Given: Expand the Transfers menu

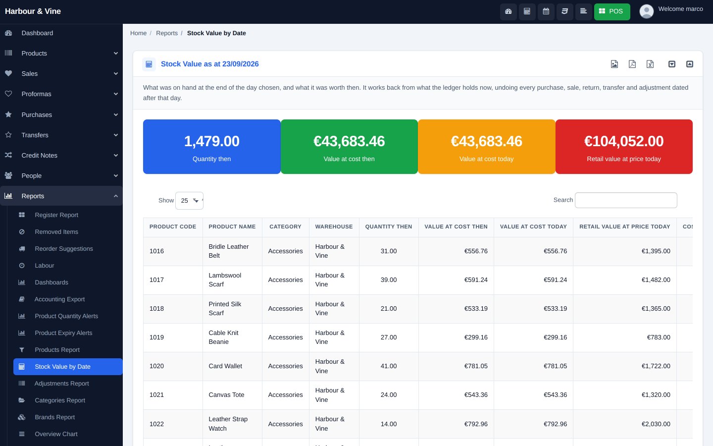Looking at the screenshot, I should pos(61,135).
